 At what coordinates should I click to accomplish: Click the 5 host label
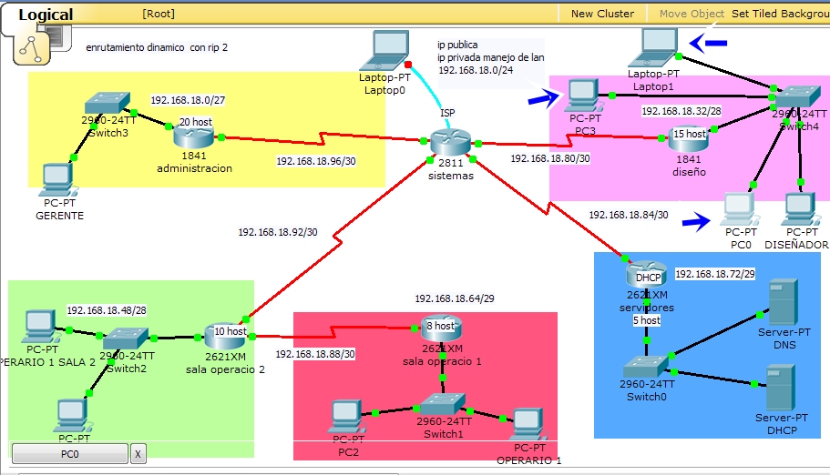[646, 320]
